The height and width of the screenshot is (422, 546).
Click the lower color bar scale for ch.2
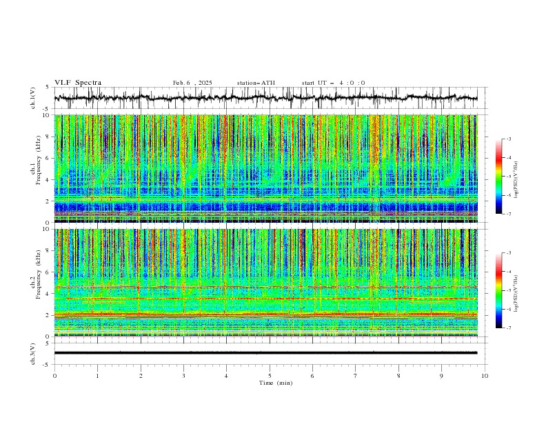(498, 290)
